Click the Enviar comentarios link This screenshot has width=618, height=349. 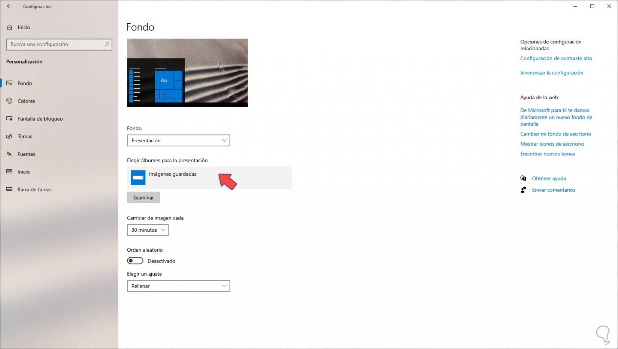554,190
